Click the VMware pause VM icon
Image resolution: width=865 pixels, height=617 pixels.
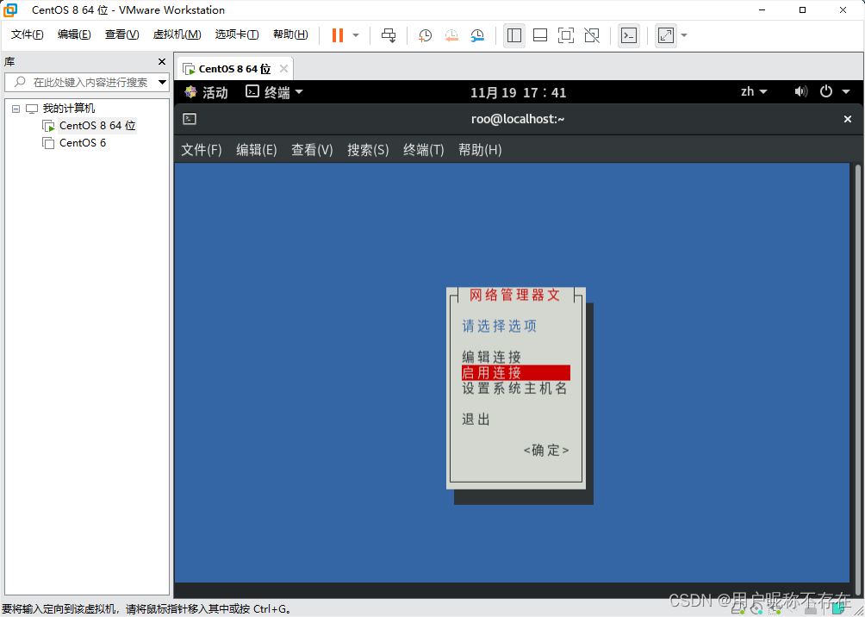337,35
